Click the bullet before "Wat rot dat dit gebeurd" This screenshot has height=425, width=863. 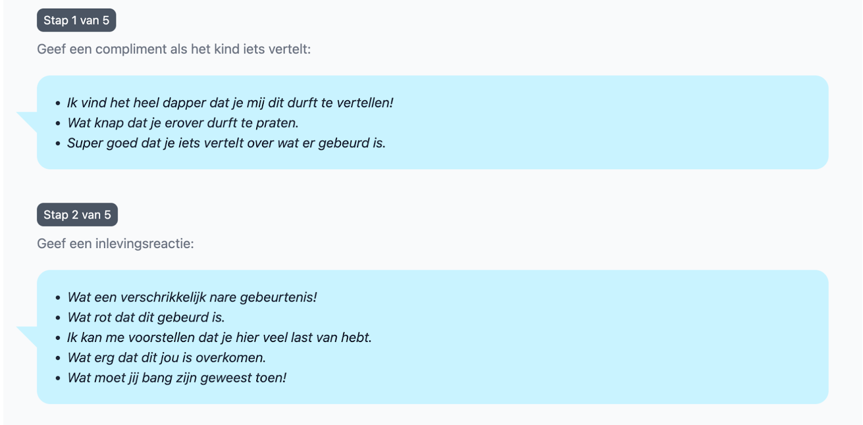pos(58,318)
